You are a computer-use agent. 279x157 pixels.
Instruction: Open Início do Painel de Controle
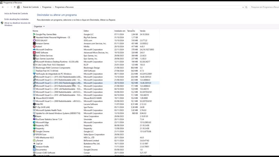[16, 14]
